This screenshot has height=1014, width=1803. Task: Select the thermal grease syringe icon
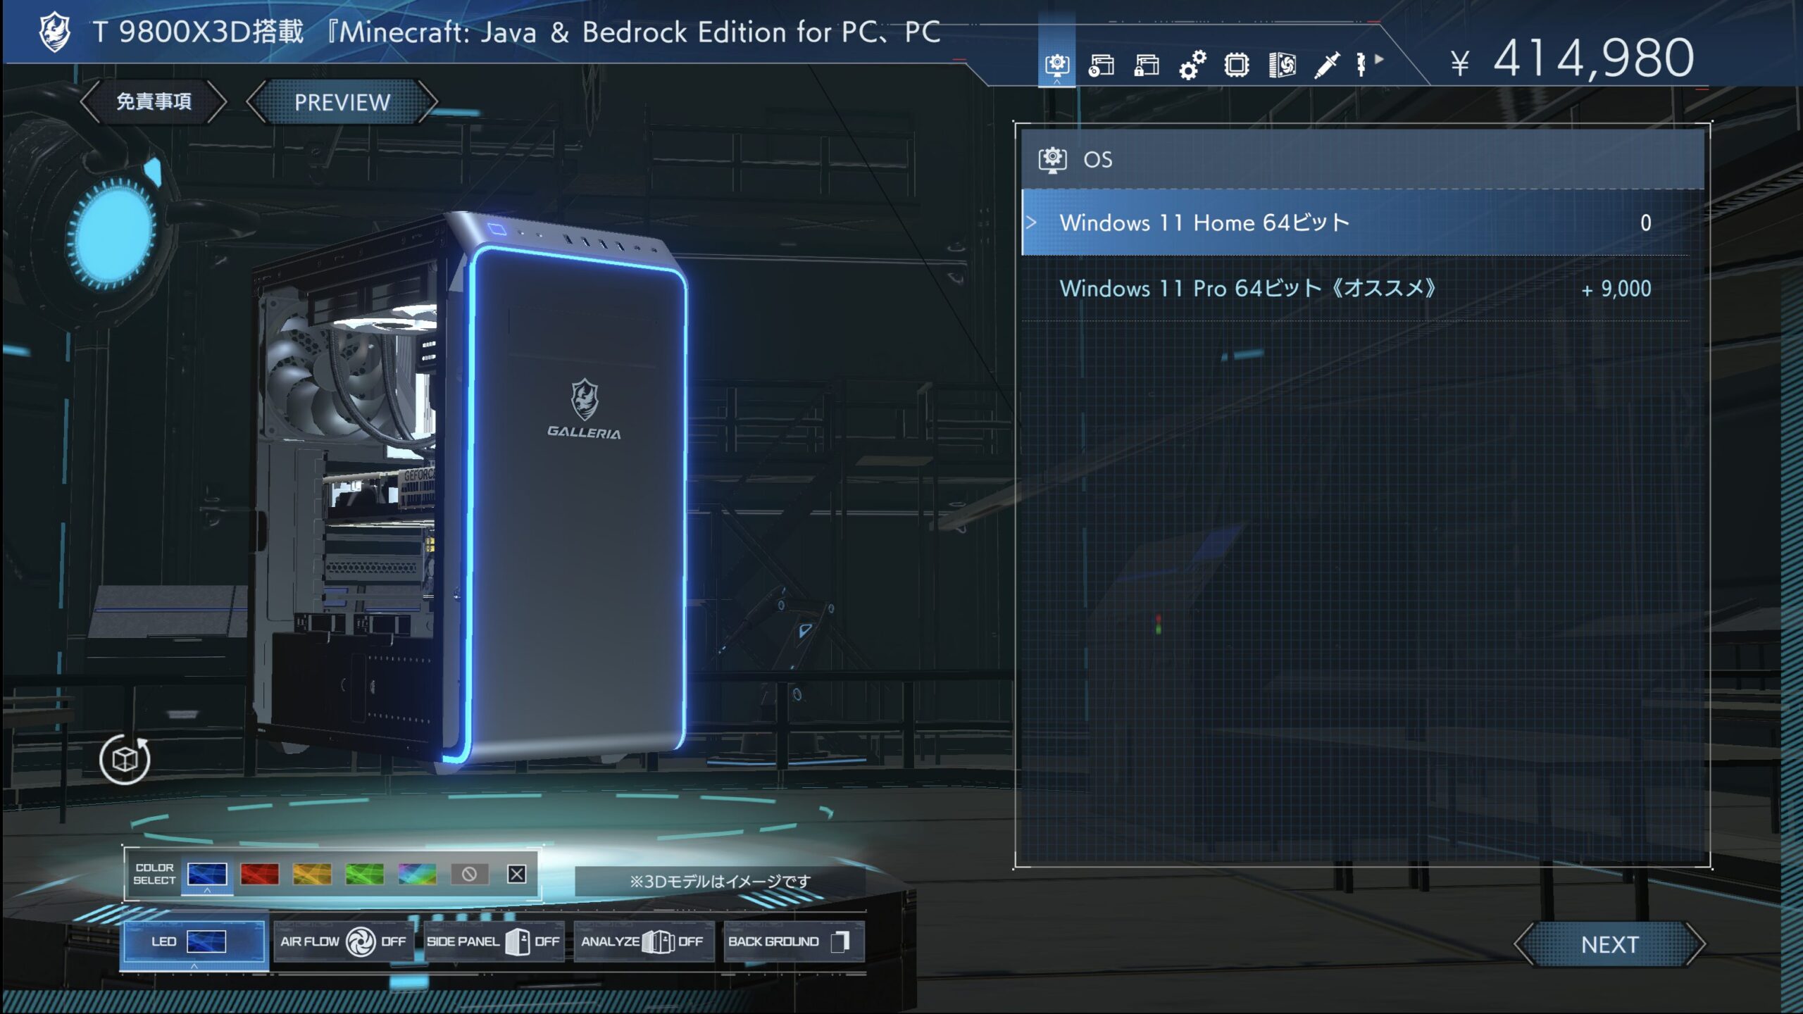coord(1327,65)
